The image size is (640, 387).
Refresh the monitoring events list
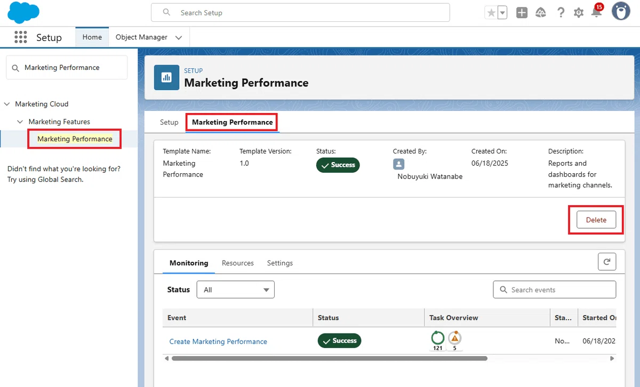[607, 262]
